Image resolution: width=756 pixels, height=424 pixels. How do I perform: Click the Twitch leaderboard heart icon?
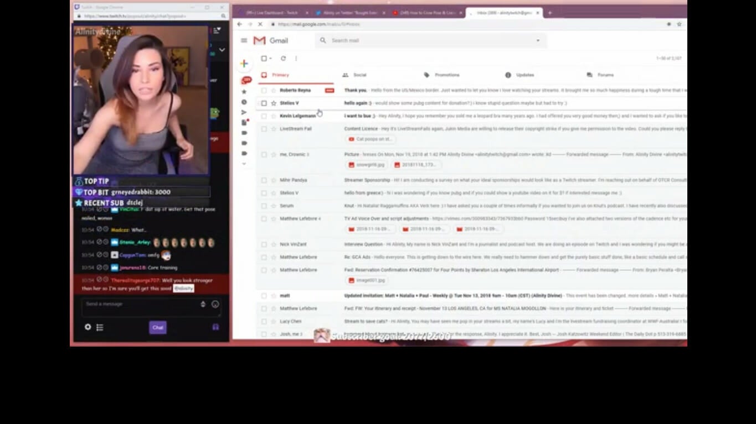pos(217,30)
